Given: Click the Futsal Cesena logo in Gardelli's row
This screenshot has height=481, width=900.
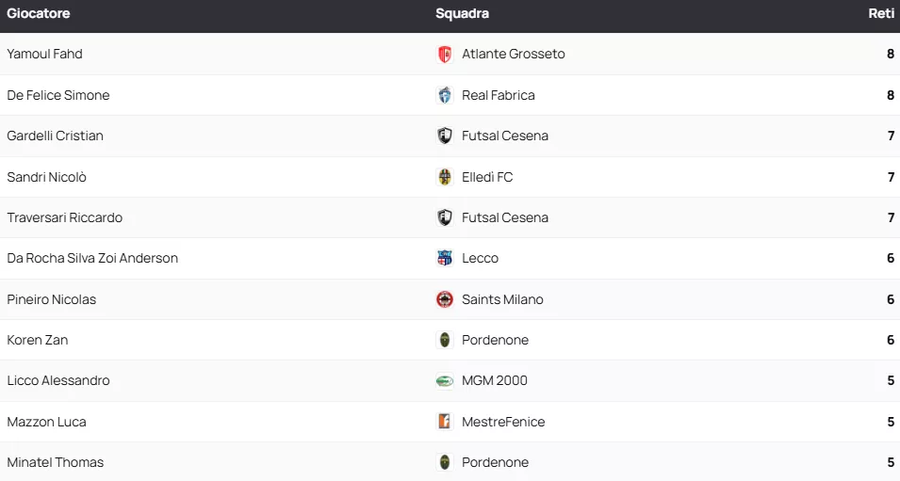Looking at the screenshot, I should (445, 136).
